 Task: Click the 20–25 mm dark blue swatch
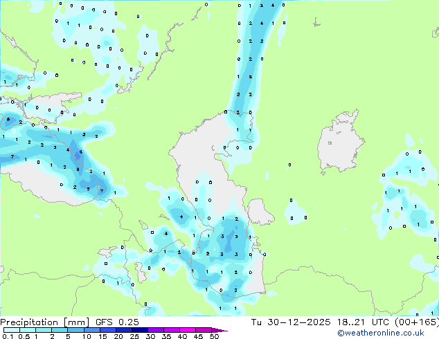tap(123, 330)
